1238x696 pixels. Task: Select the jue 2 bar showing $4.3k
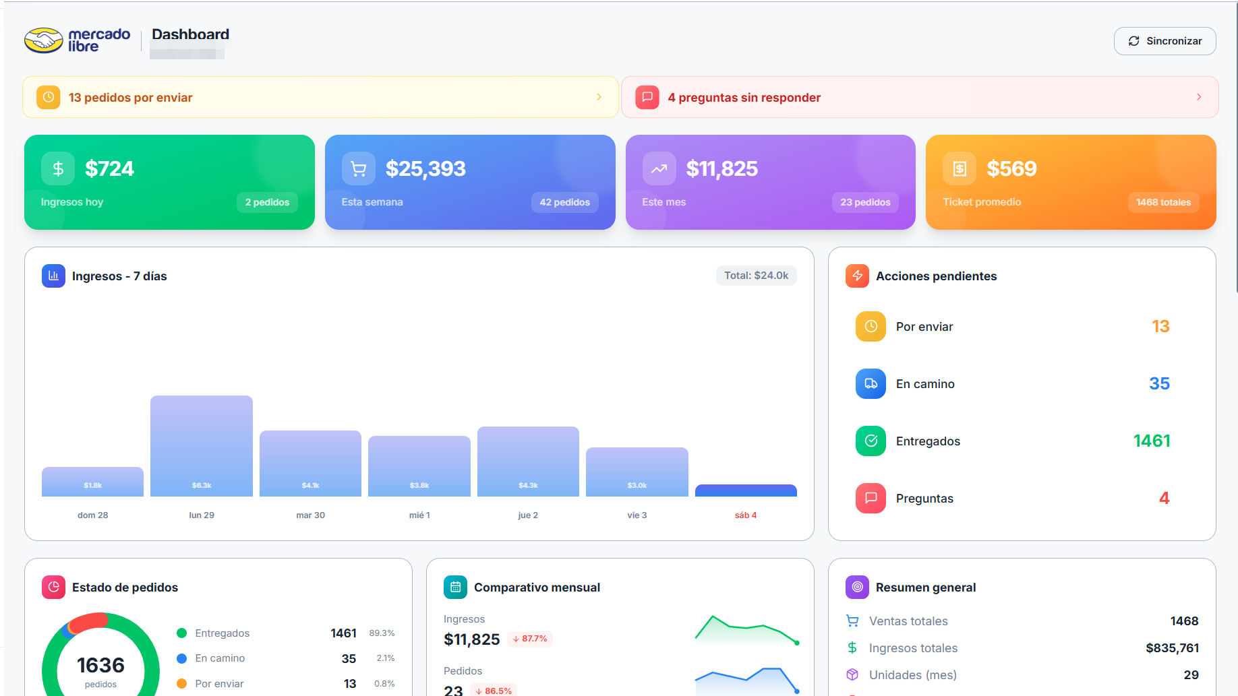(528, 462)
